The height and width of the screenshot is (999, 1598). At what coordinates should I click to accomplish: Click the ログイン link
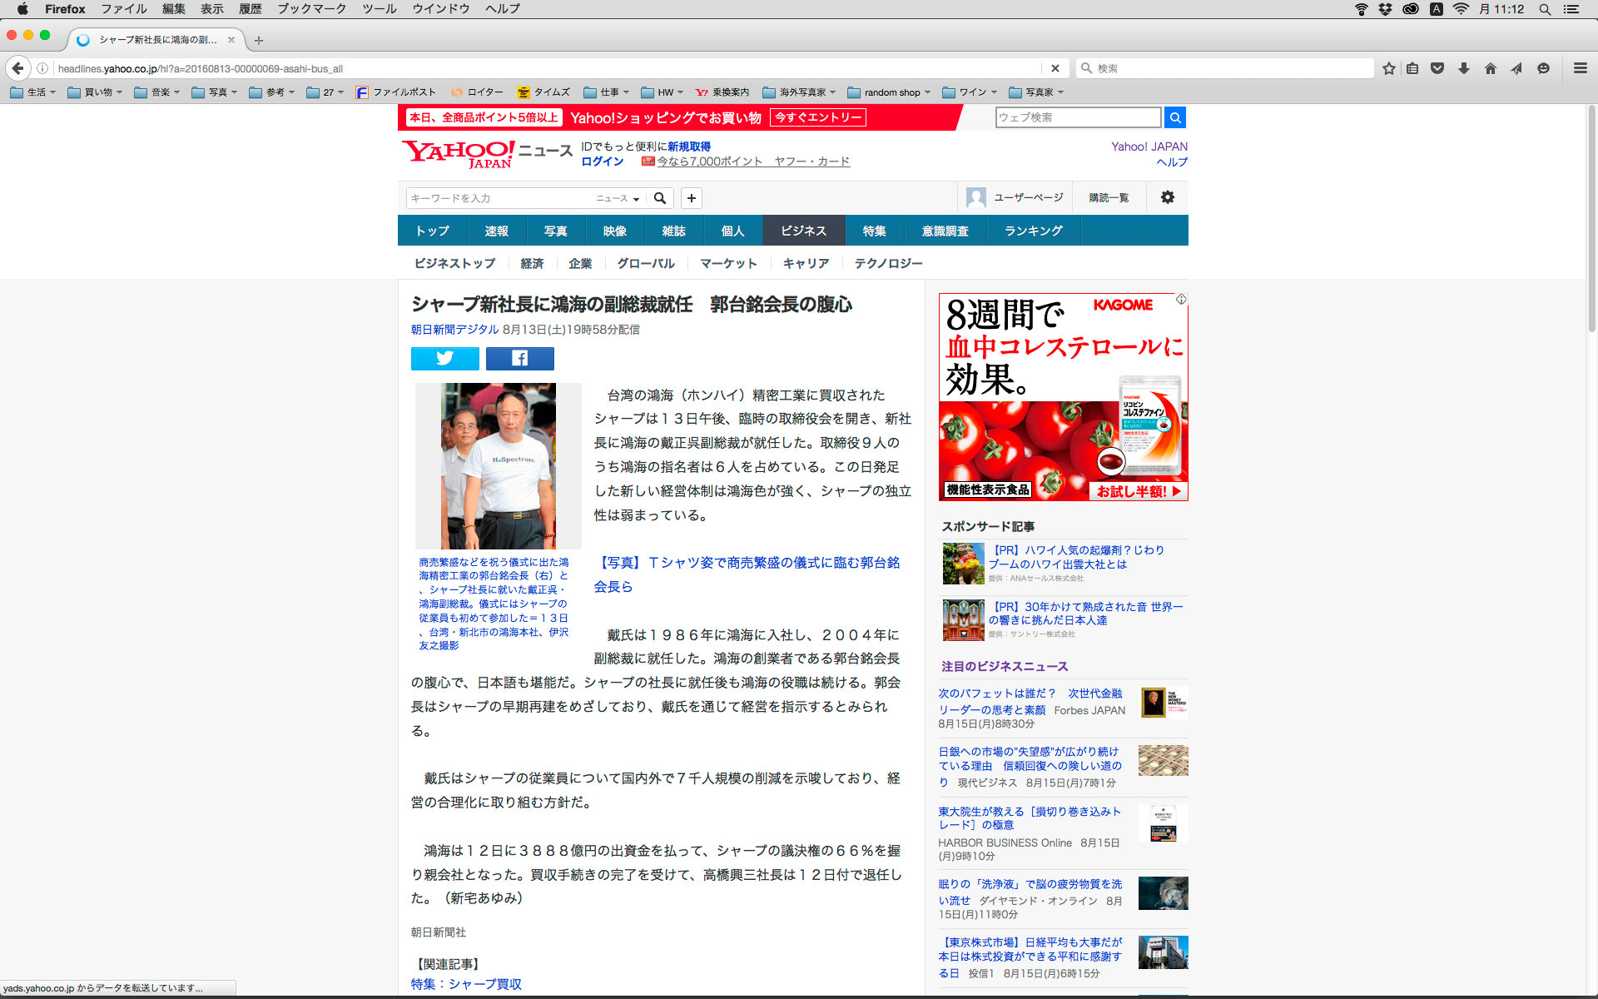click(x=602, y=162)
